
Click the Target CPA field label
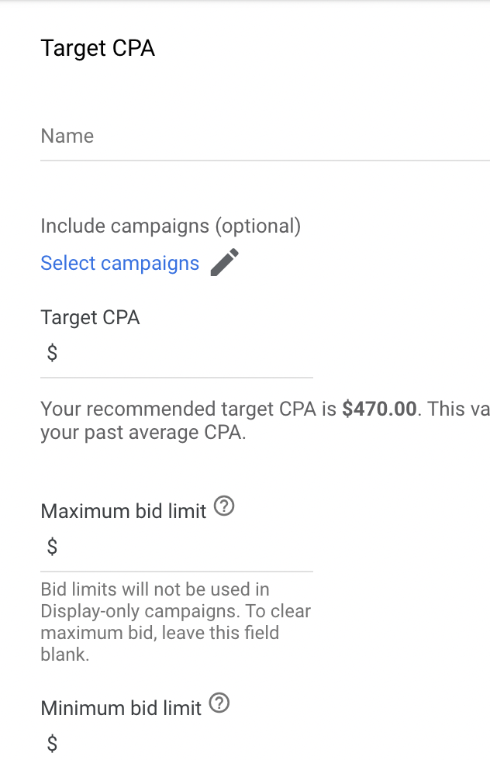(90, 317)
